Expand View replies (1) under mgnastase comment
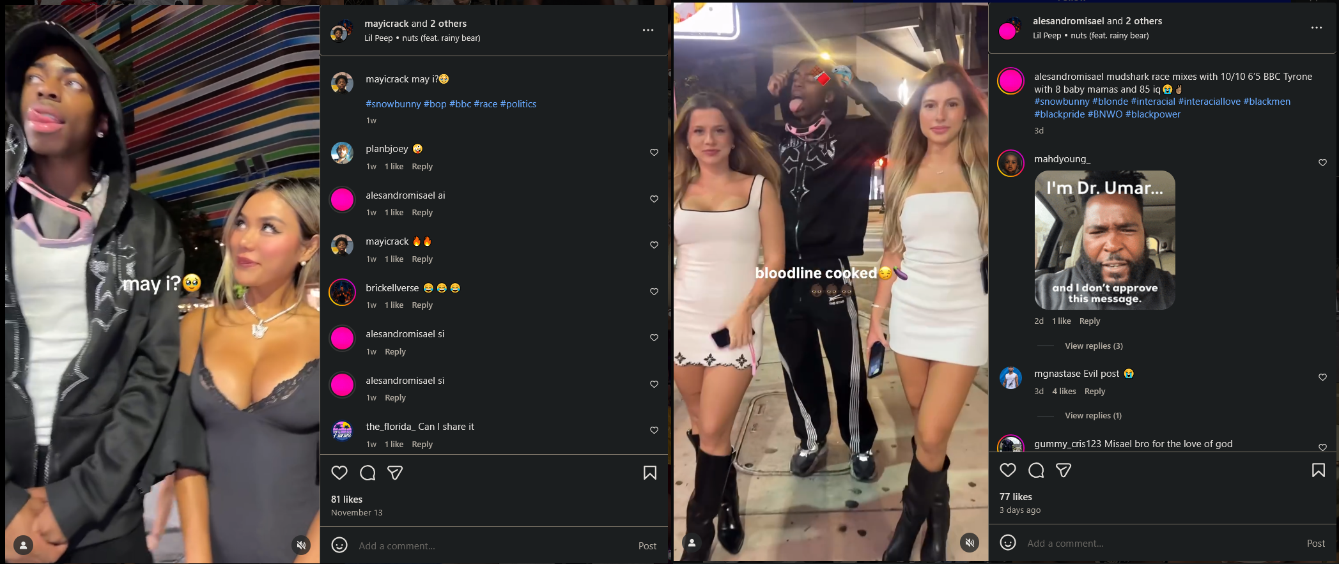This screenshot has height=564, width=1339. click(x=1093, y=415)
